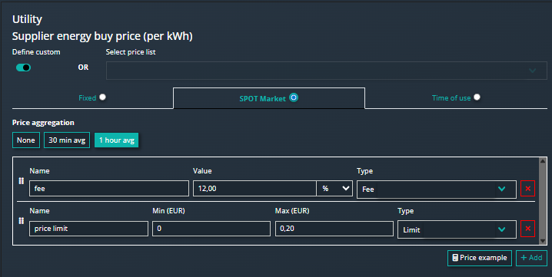The image size is (552, 277).
Task: Choose None price aggregation
Action: pyautogui.click(x=26, y=140)
